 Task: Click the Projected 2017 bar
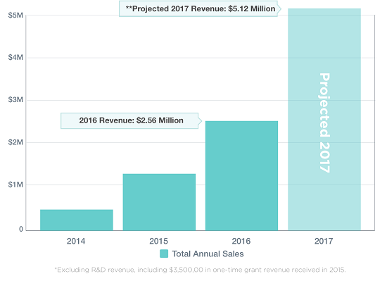[324, 120]
